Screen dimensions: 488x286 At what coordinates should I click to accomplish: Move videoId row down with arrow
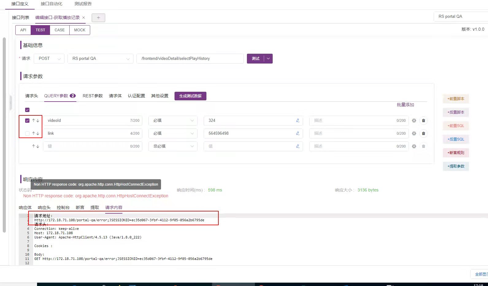[38, 121]
